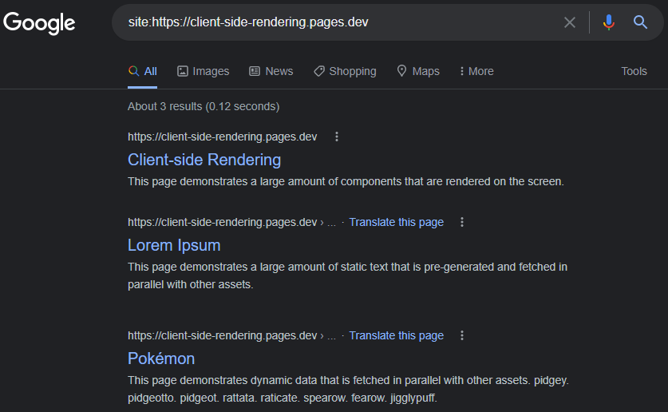Open options menu for Lorem Ipsum result
668x412 pixels.
pyautogui.click(x=462, y=222)
